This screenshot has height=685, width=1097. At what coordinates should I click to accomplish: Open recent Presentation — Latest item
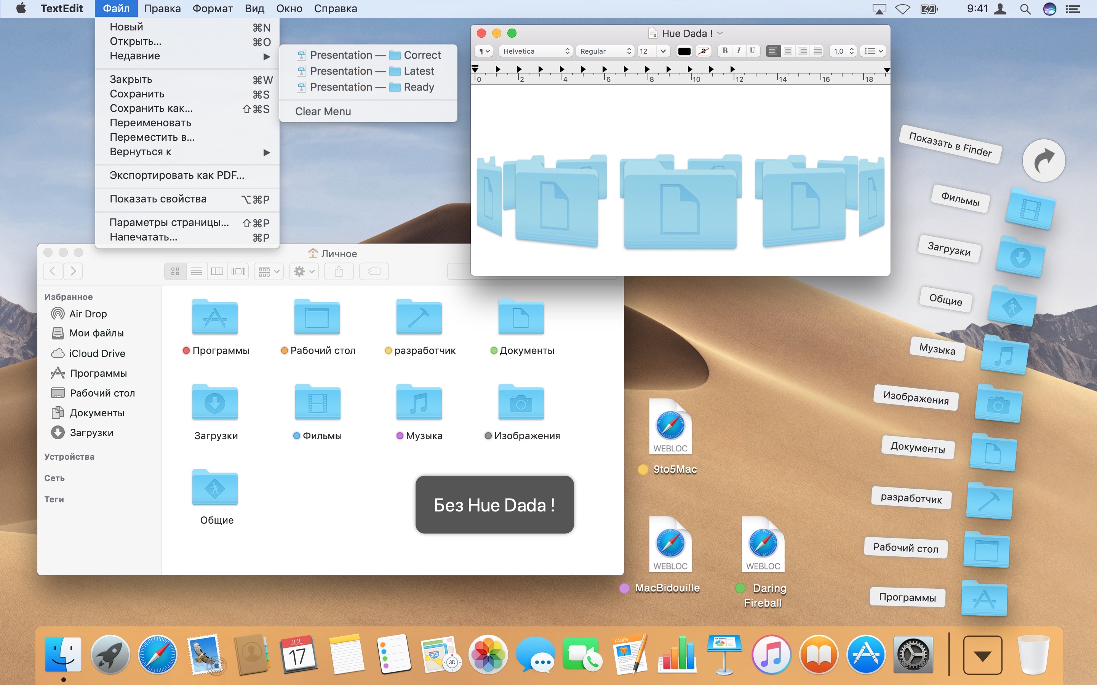point(368,71)
